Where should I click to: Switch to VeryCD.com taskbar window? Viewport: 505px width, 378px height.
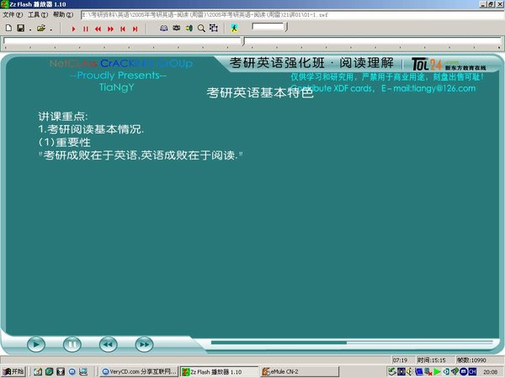pyautogui.click(x=139, y=371)
